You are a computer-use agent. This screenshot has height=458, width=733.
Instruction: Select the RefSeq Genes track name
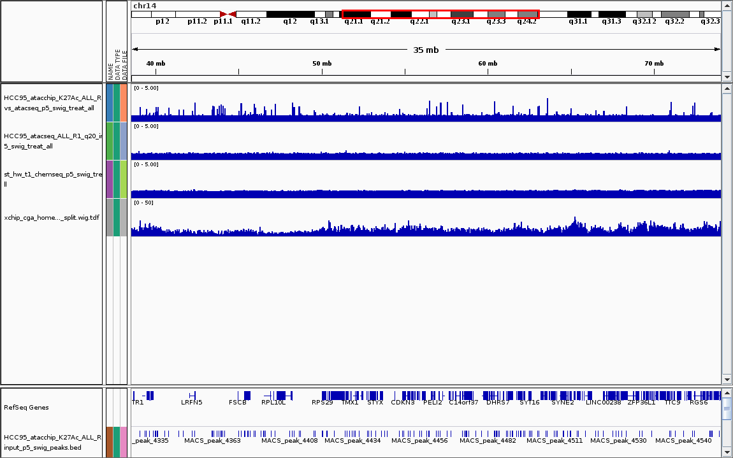pos(25,408)
